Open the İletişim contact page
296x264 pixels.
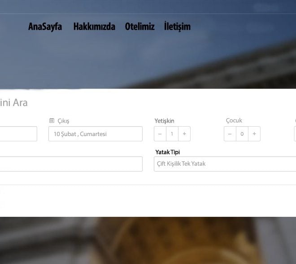[x=177, y=26]
